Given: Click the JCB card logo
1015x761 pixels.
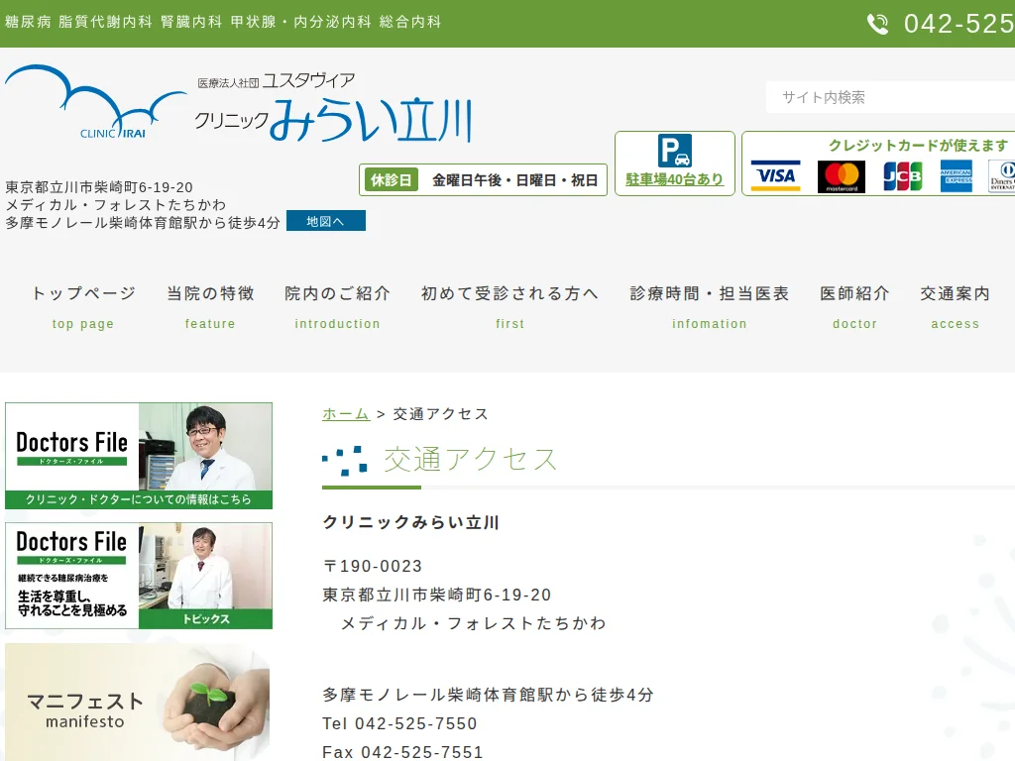Looking at the screenshot, I should pyautogui.click(x=902, y=176).
